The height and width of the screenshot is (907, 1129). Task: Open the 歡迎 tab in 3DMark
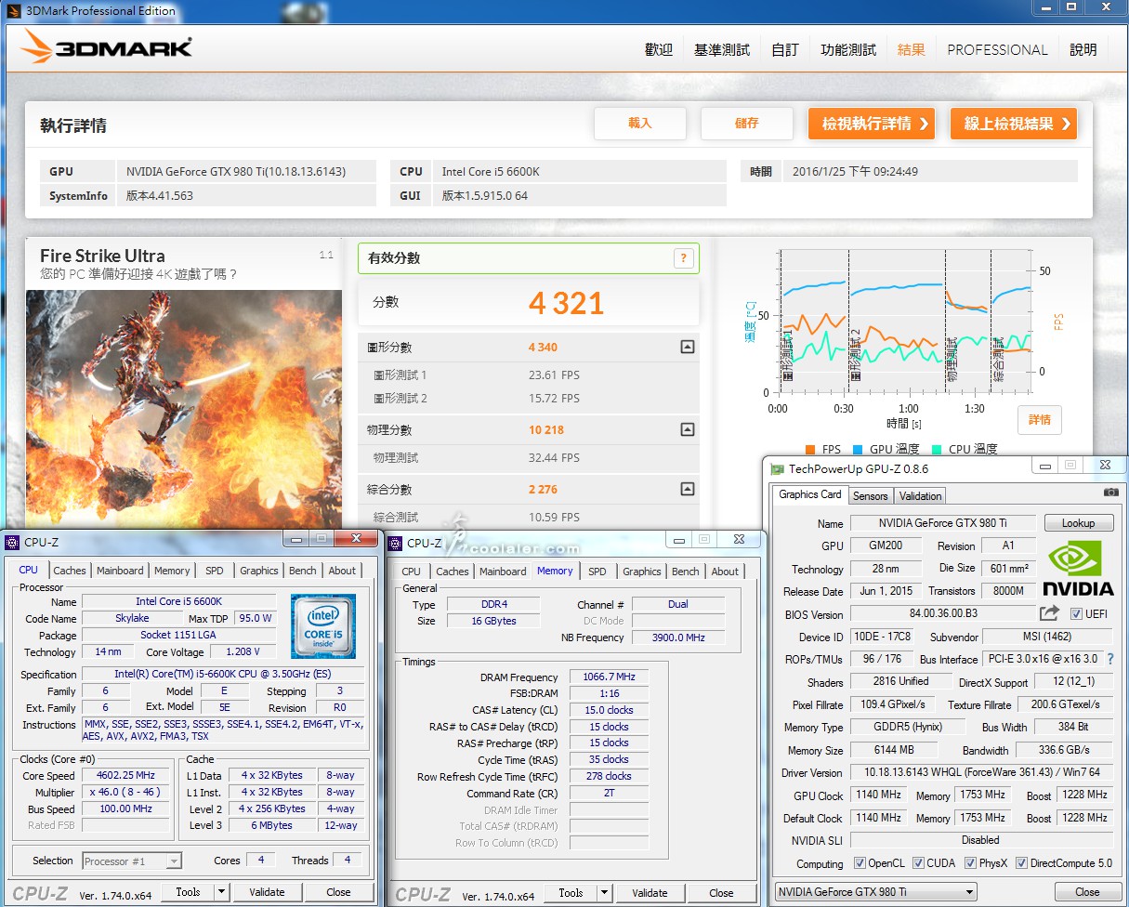[x=659, y=49]
